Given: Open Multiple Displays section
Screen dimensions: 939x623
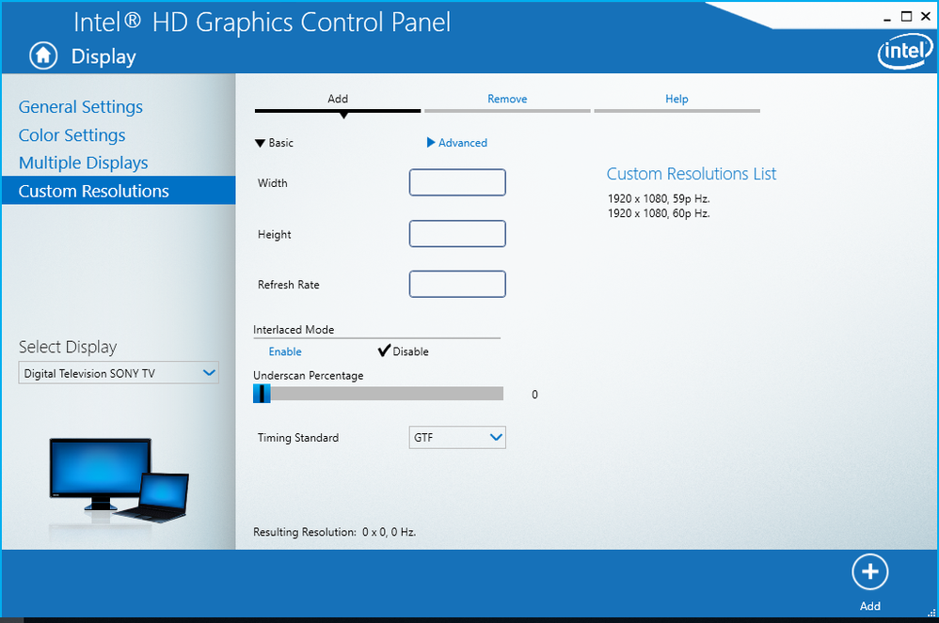Looking at the screenshot, I should [83, 163].
